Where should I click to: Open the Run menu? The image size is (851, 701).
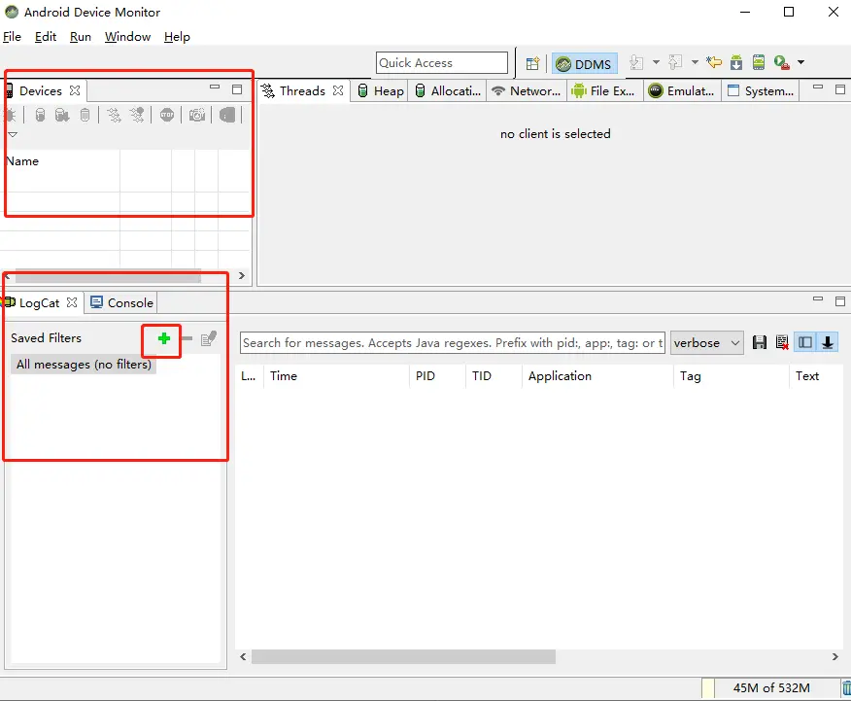(81, 36)
